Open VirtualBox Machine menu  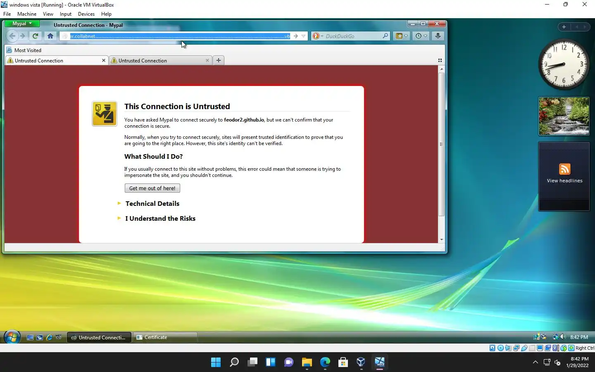pyautogui.click(x=27, y=14)
